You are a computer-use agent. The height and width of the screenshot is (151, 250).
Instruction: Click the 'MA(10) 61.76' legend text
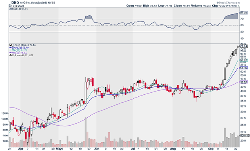19,50
